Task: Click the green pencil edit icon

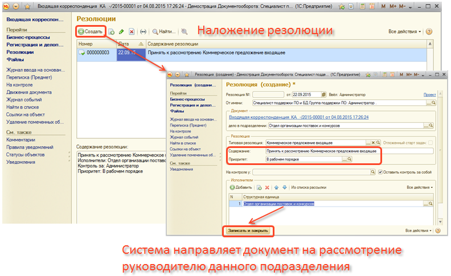Action: point(122,32)
